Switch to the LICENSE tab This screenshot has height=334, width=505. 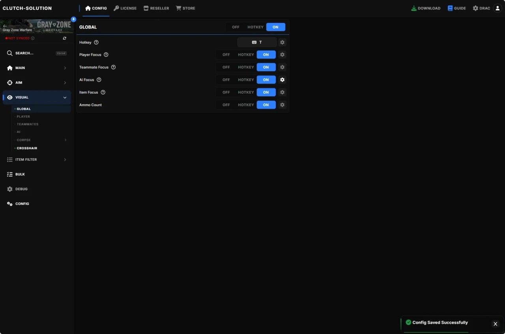[x=125, y=8]
